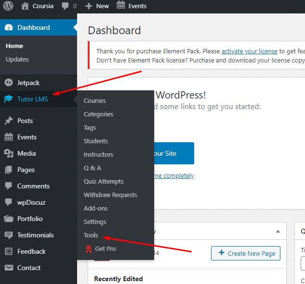Click the Testimonials icon in sidebar
The height and width of the screenshot is (284, 305).
click(x=9, y=235)
